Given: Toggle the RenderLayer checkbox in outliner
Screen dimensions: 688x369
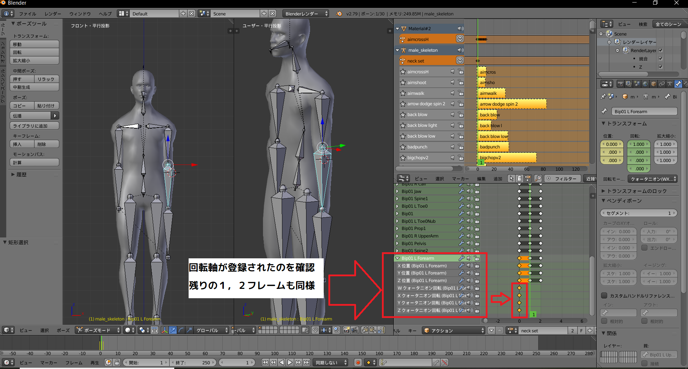Looking at the screenshot, I should pyautogui.click(x=660, y=50).
